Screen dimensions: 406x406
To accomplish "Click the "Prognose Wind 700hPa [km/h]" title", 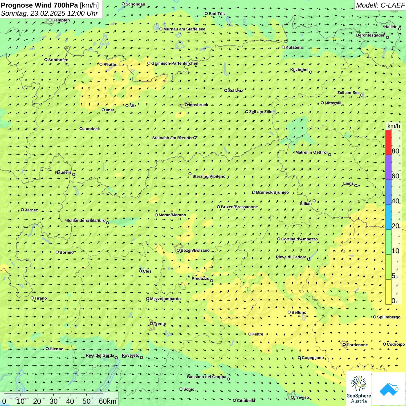I will (50, 5).
